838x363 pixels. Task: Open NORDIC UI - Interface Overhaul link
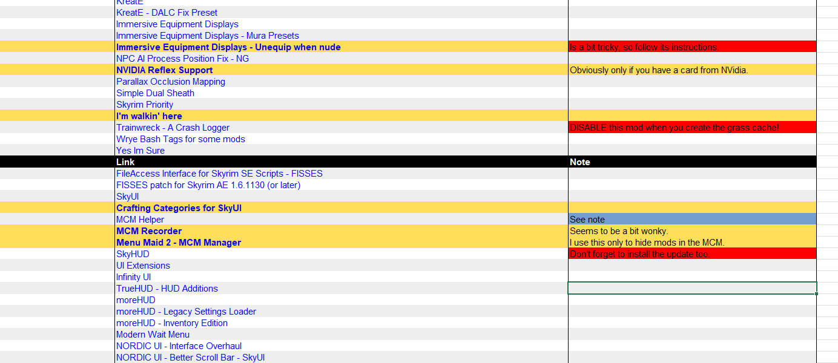tap(179, 346)
